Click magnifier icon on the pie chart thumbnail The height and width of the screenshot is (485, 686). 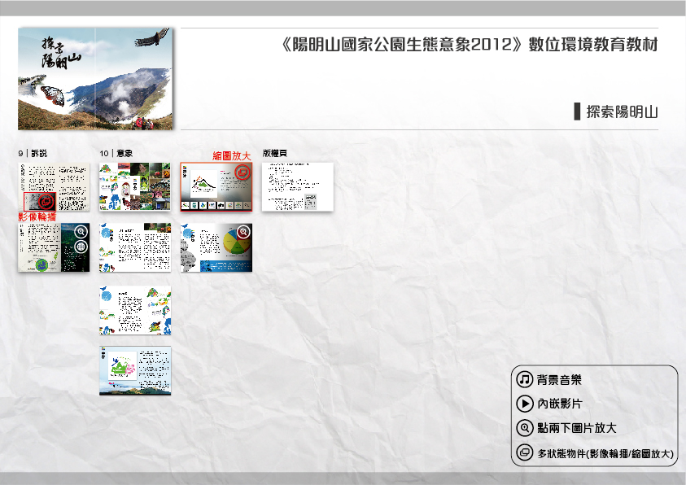(243, 232)
